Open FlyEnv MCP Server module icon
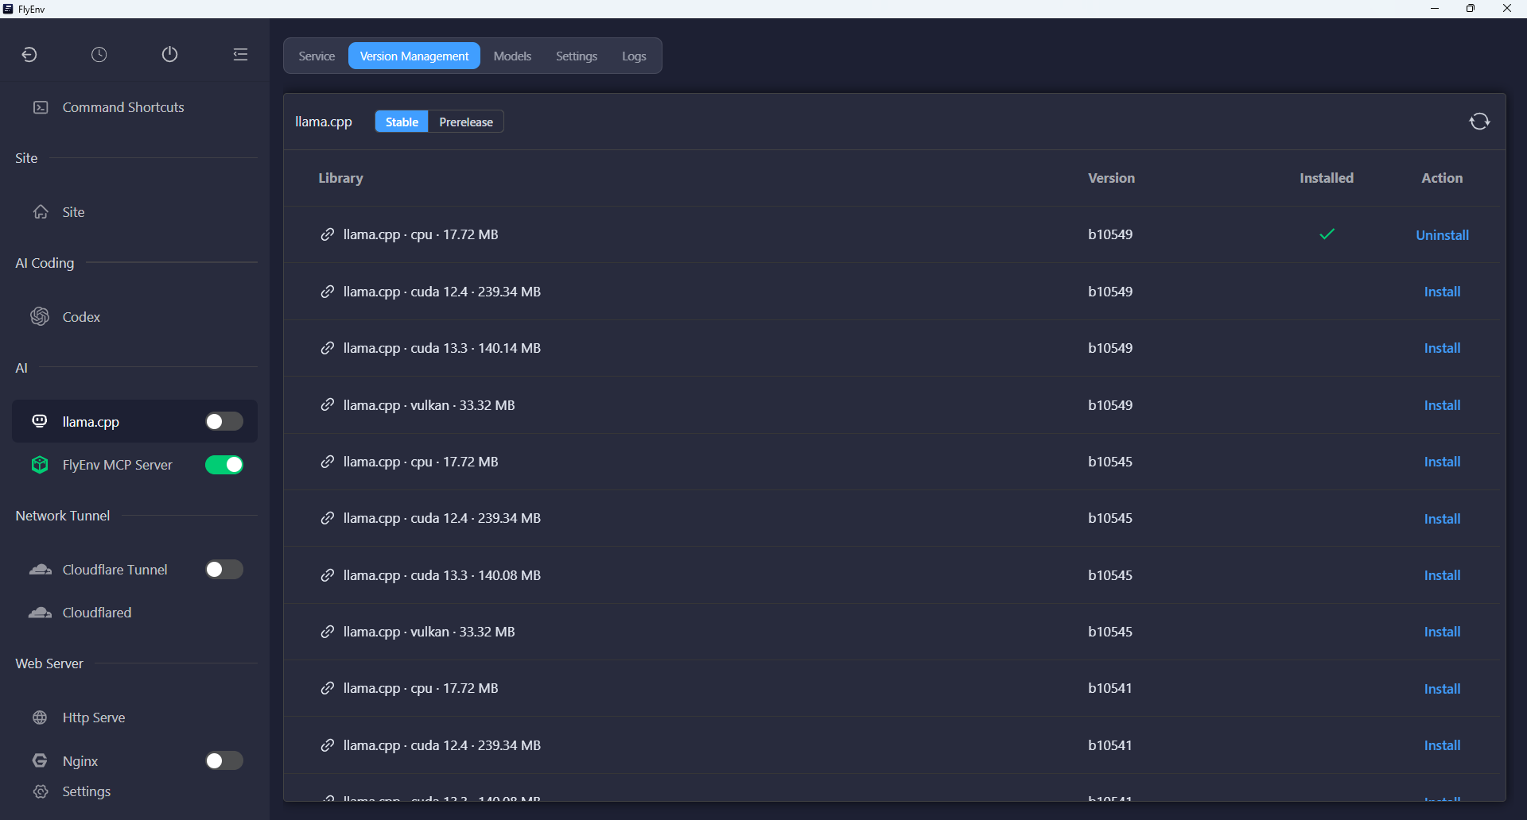1527x820 pixels. [x=40, y=465]
